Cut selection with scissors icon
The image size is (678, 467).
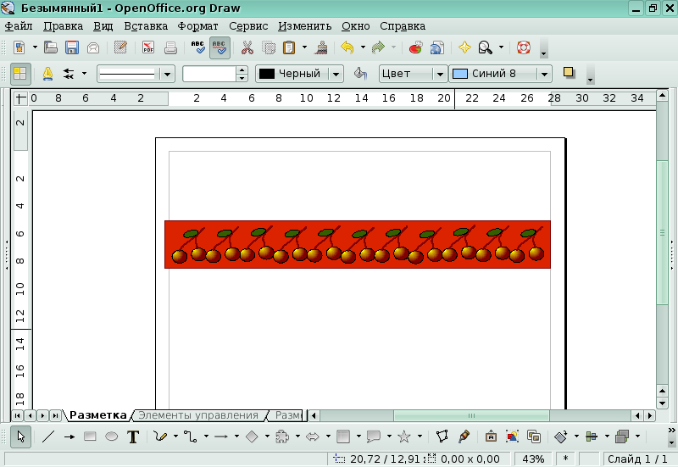247,47
